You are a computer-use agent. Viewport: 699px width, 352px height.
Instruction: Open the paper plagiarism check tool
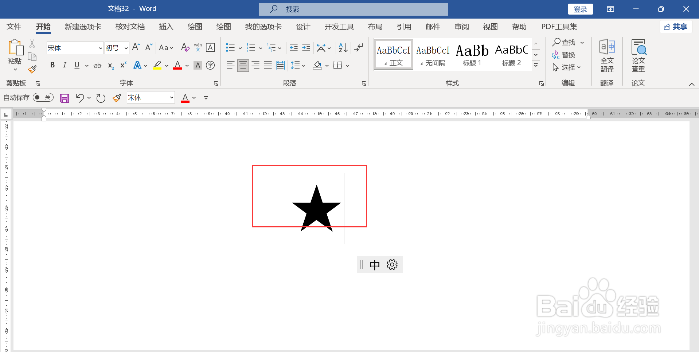click(x=639, y=55)
